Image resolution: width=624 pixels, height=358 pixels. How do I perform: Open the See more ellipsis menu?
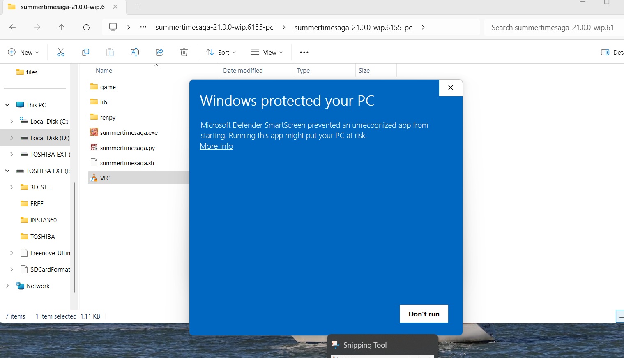pos(304,52)
